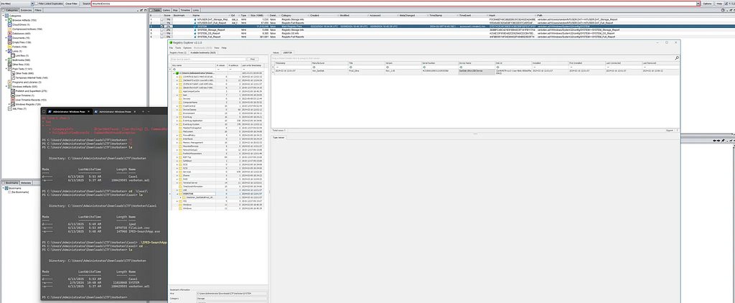Click the Temporary Internet Texts icon
This screenshot has width=735, height=303.
pyautogui.click(x=13, y=78)
